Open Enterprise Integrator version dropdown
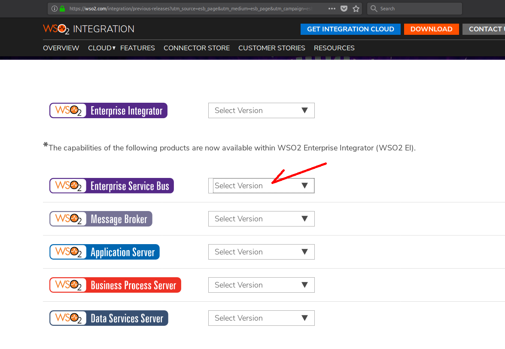This screenshot has height=349, width=505. pyautogui.click(x=261, y=110)
